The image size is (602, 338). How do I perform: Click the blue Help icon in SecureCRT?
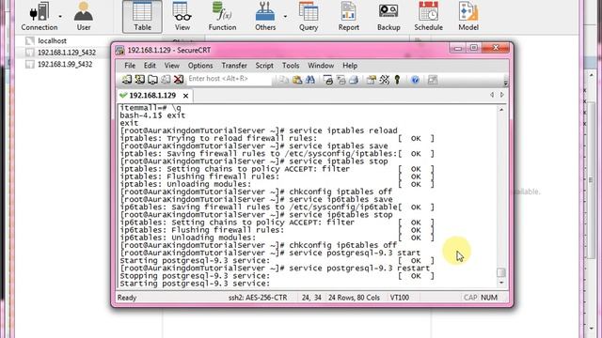coord(415,80)
